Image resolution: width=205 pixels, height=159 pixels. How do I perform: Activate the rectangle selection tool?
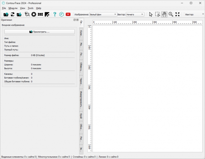[158, 14]
